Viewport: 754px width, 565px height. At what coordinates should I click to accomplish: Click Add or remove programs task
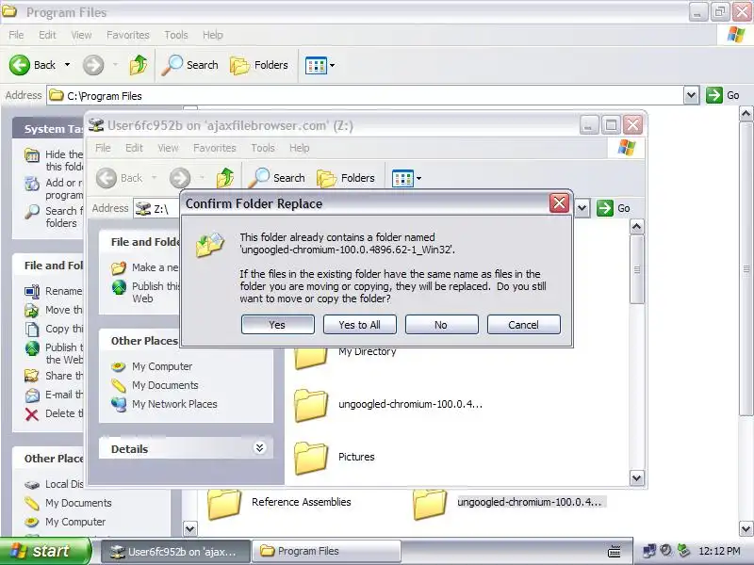tap(54, 189)
